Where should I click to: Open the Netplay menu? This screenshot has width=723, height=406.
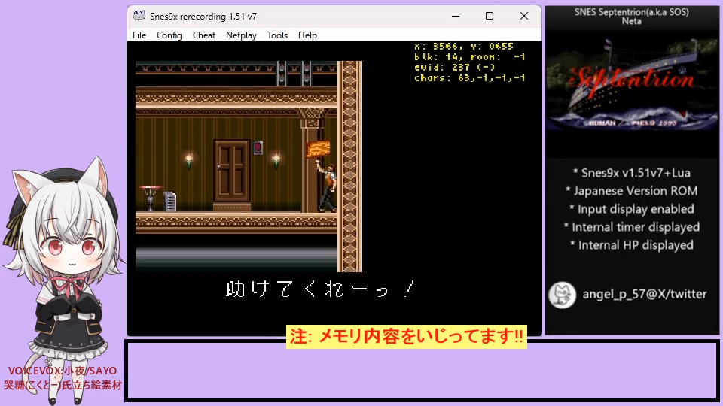coord(241,35)
